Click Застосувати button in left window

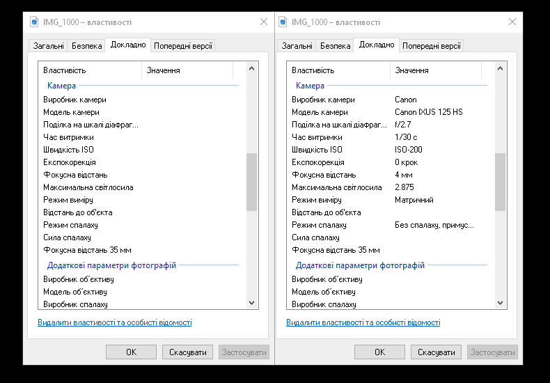click(244, 352)
